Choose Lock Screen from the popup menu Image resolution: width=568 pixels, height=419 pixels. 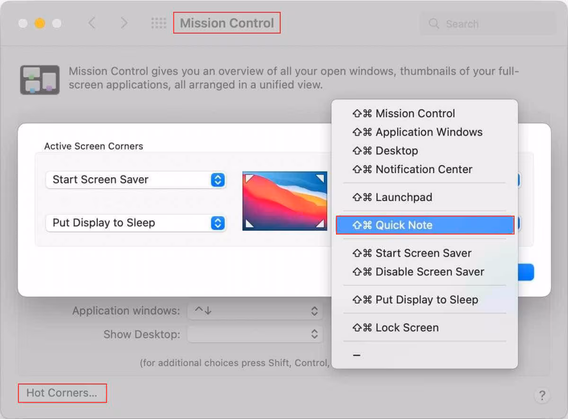[x=425, y=328]
